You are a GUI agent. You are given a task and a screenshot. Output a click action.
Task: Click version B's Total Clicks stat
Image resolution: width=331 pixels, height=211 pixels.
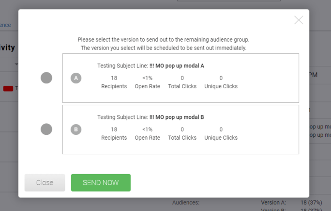182,133
